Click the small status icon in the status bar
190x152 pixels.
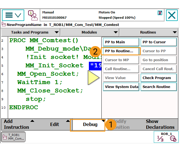[160, 13]
